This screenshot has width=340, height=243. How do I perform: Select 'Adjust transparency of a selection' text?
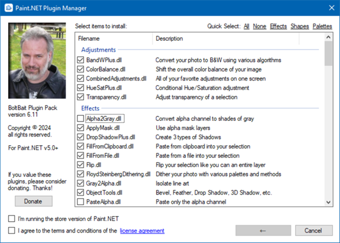pos(197,97)
